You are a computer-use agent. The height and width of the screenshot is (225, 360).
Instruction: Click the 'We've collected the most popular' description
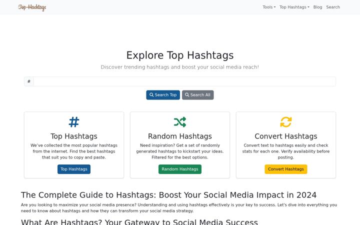pos(74,151)
